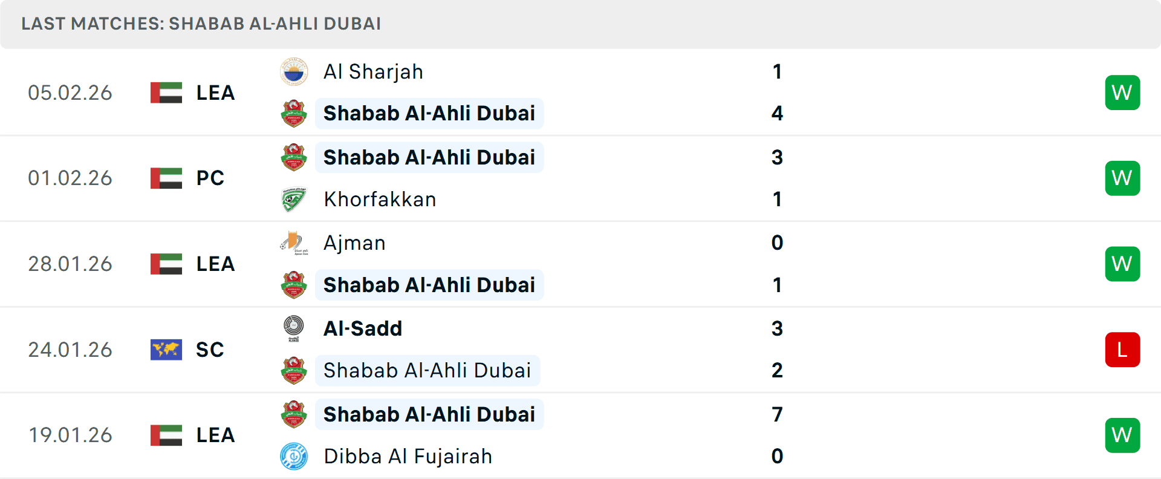This screenshot has width=1161, height=479.
Task: Select the SC competition tab
Action: point(210,349)
